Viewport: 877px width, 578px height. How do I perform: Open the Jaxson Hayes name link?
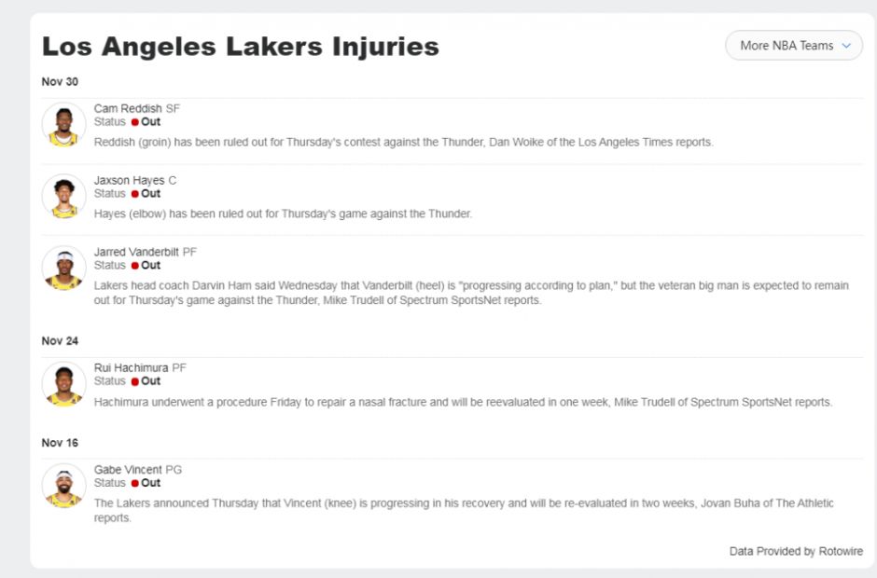129,181
